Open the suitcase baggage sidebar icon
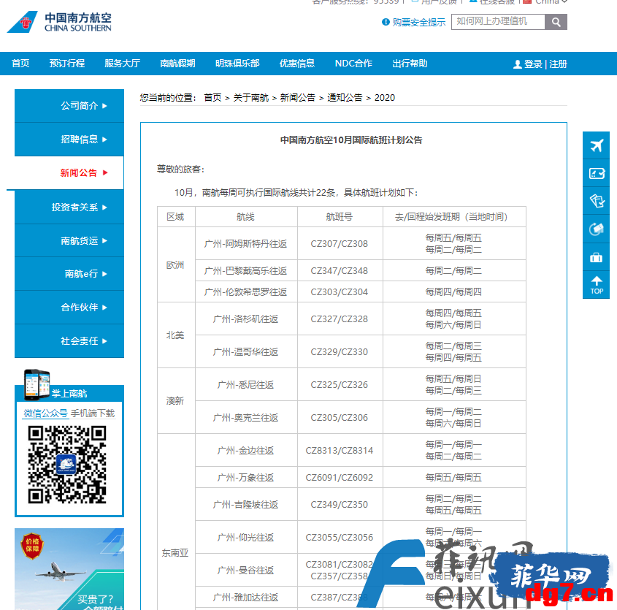The width and height of the screenshot is (617, 610). [596, 257]
